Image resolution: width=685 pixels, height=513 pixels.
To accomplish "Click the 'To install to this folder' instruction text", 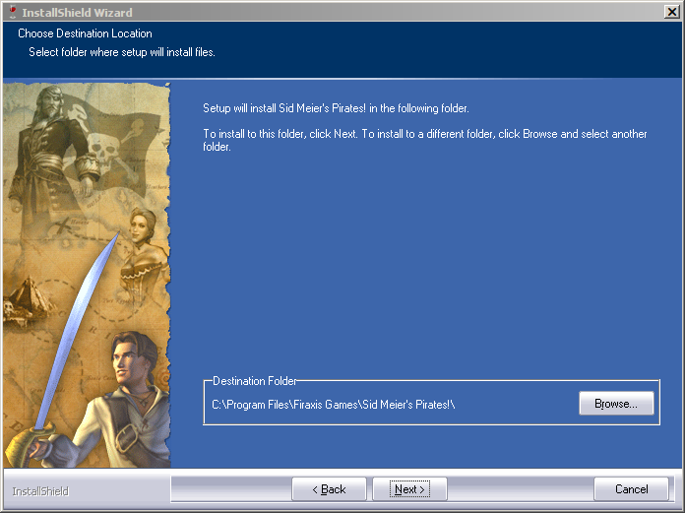I will (424, 140).
